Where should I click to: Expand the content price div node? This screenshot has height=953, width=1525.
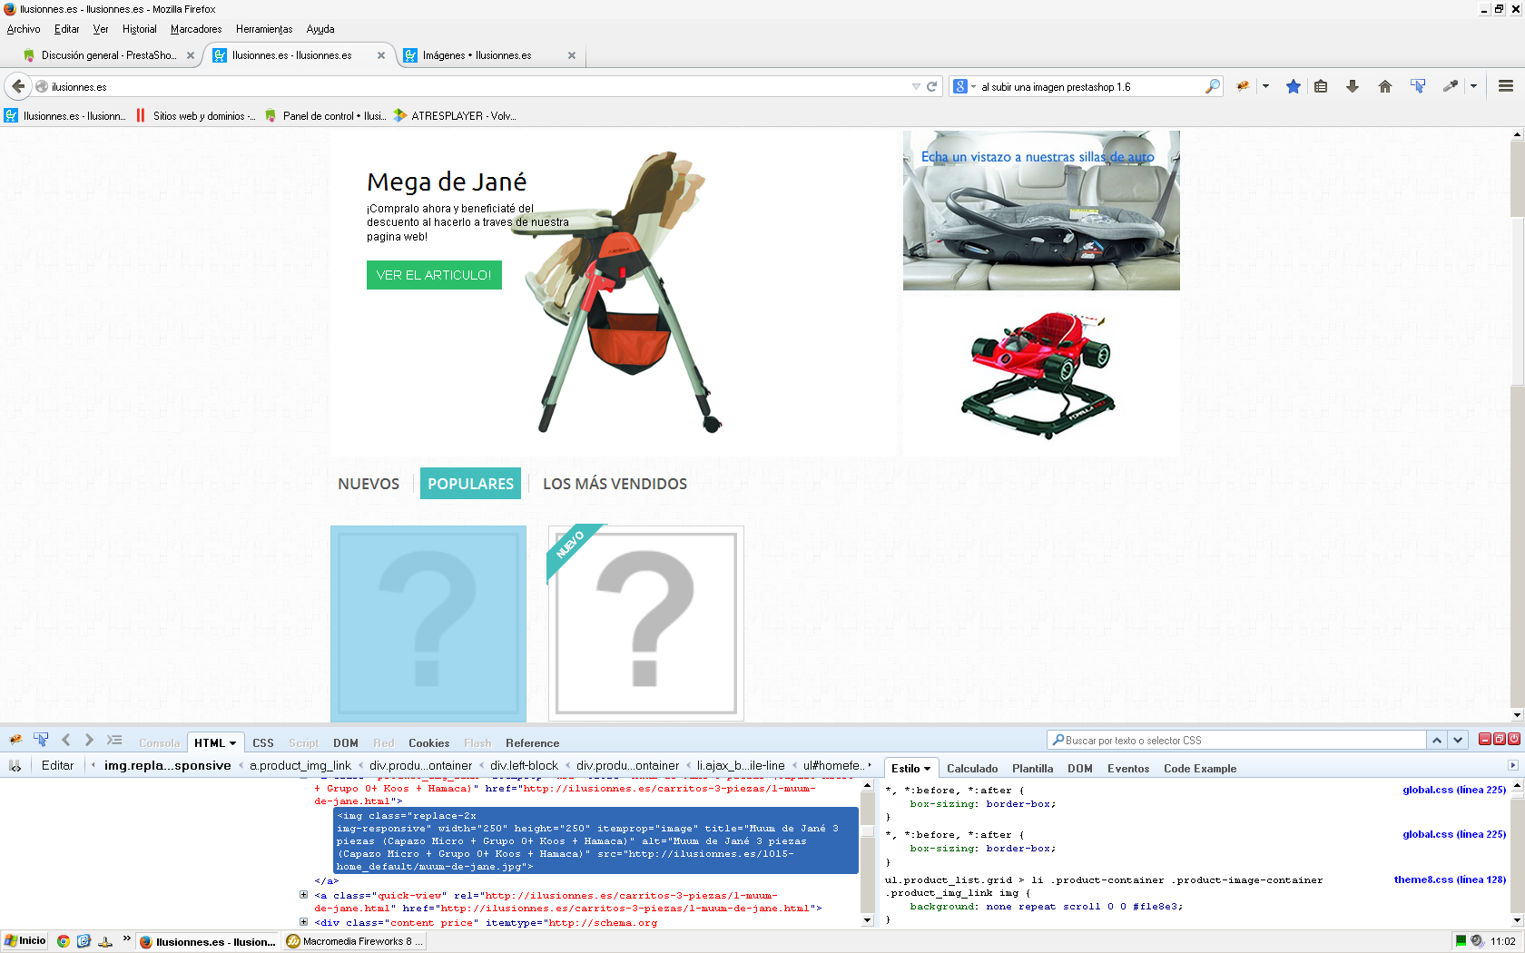304,922
